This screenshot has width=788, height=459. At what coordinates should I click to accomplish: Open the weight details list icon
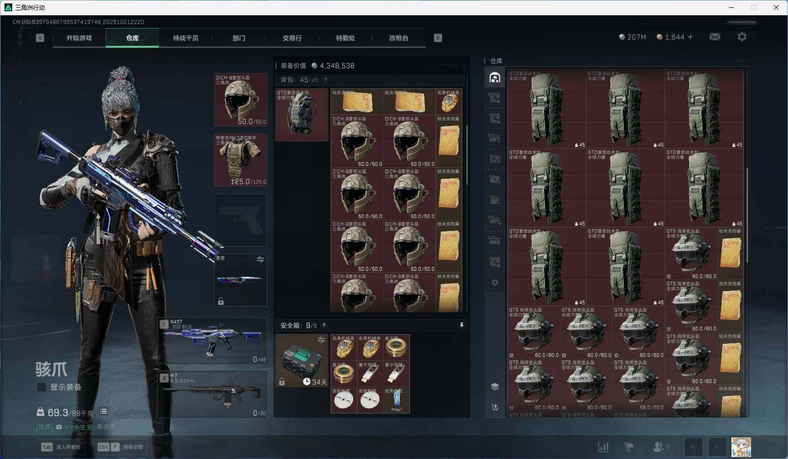click(103, 411)
